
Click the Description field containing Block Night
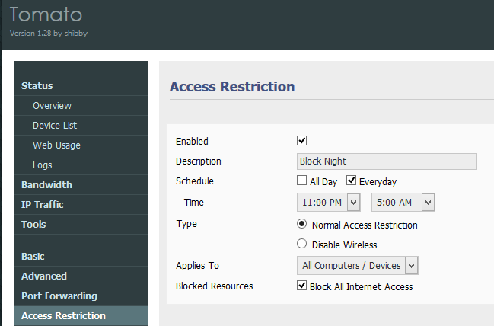pos(387,161)
